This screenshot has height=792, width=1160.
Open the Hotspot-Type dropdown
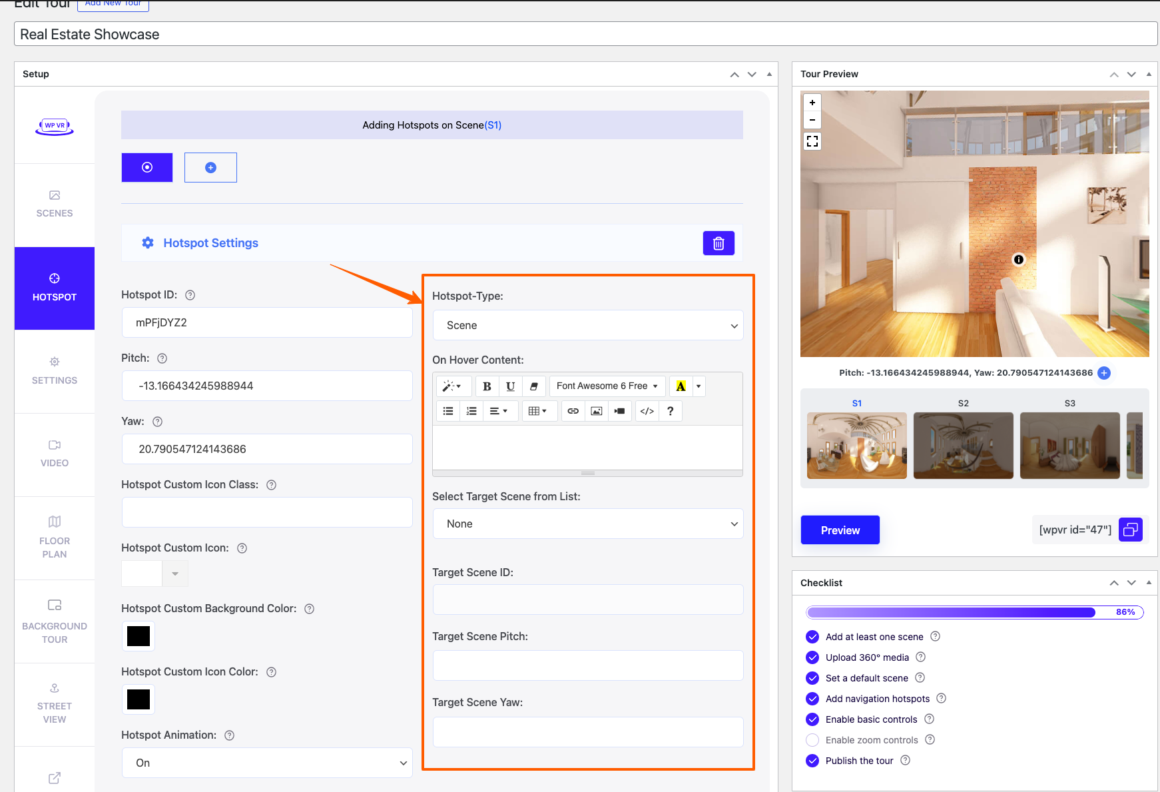pos(587,326)
